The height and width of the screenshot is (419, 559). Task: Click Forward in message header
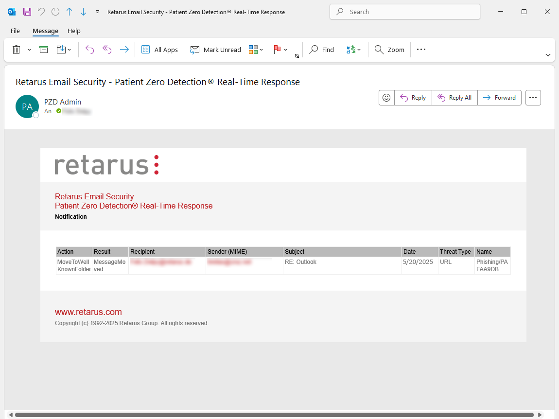pyautogui.click(x=500, y=98)
